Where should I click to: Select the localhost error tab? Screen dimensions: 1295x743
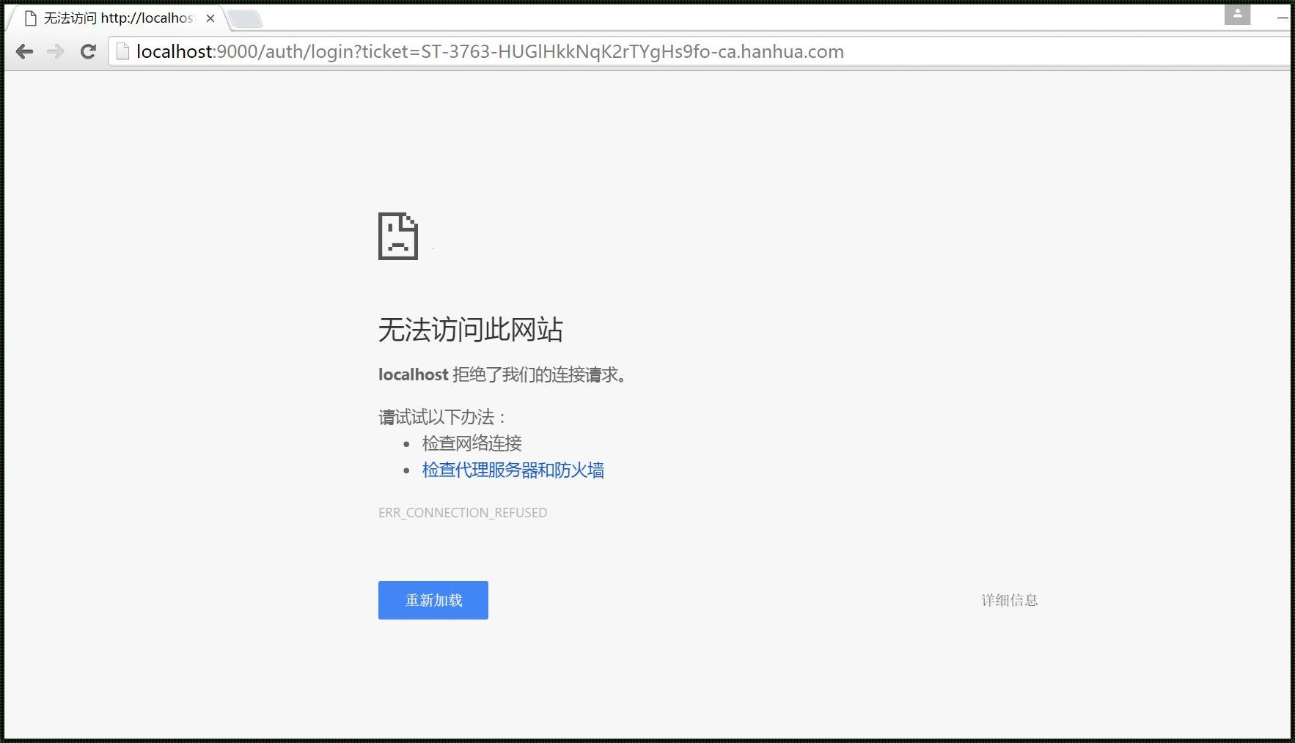coord(118,18)
